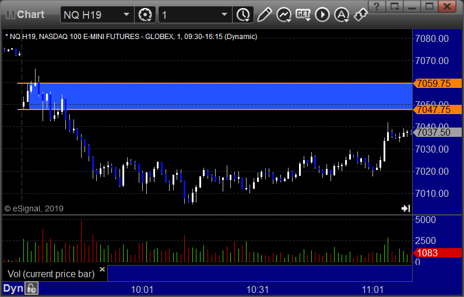Click the red 1083 volume label
Viewport: 464px width, 297px height.
(437, 253)
